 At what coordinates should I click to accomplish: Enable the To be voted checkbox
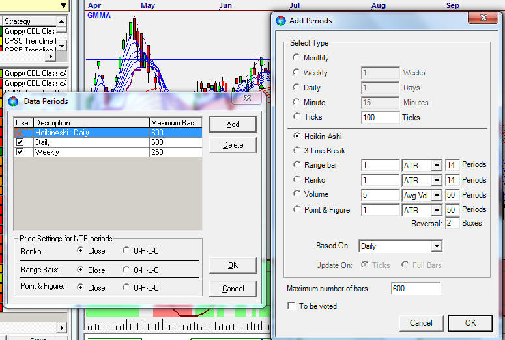tap(291, 306)
